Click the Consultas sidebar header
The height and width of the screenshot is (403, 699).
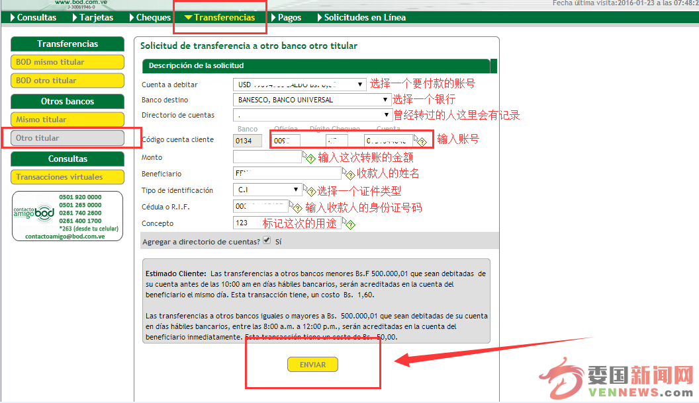click(x=68, y=159)
